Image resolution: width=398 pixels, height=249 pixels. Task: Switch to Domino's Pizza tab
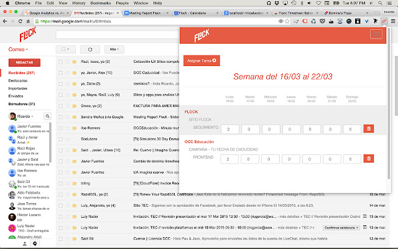[x=346, y=12]
